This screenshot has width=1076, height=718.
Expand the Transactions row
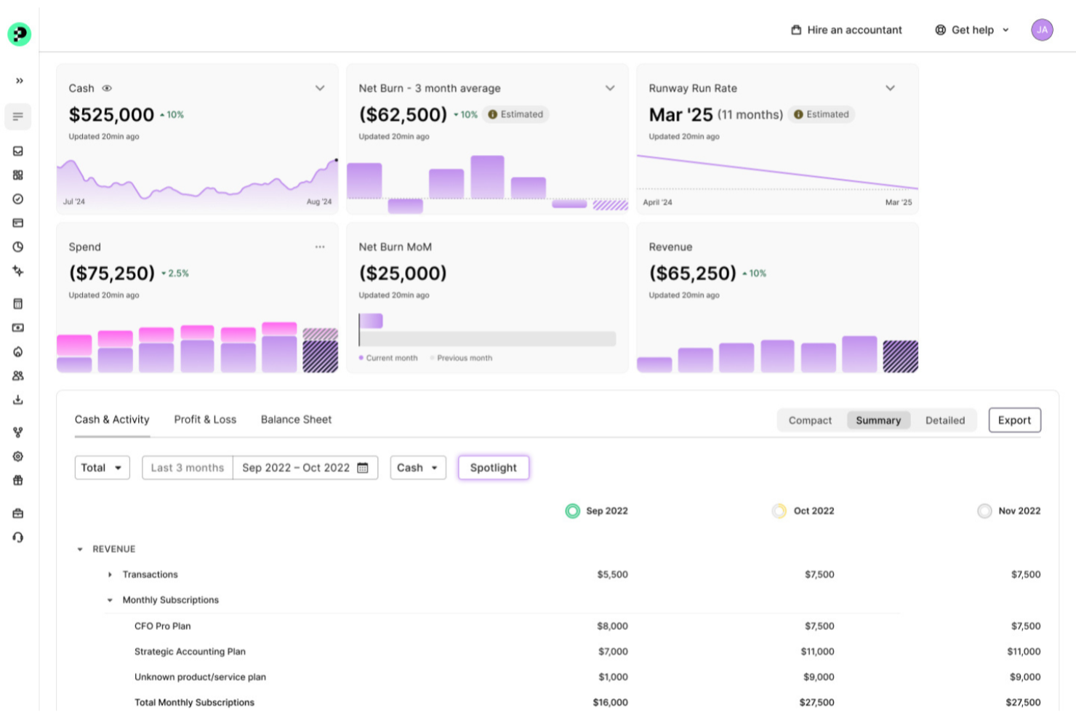click(110, 575)
